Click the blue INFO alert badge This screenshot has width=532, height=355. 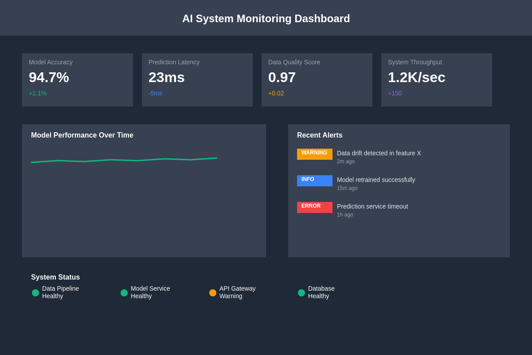pos(314,181)
